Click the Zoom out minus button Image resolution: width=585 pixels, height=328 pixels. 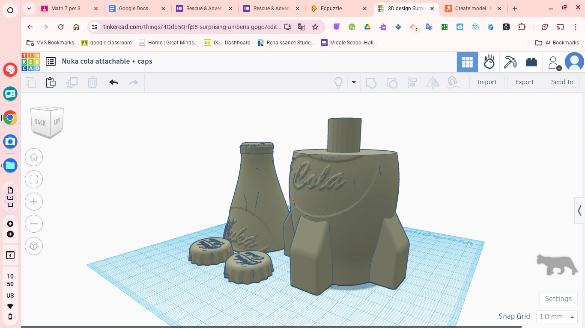pyautogui.click(x=34, y=224)
